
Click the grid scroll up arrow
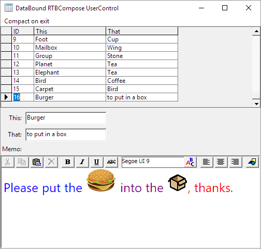coord(256,31)
